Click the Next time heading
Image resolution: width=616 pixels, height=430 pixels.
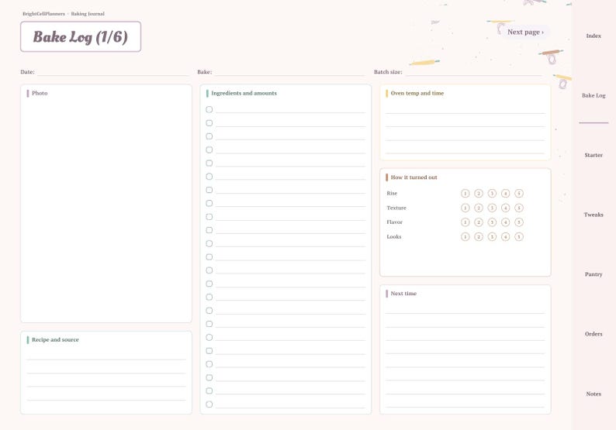(x=403, y=294)
